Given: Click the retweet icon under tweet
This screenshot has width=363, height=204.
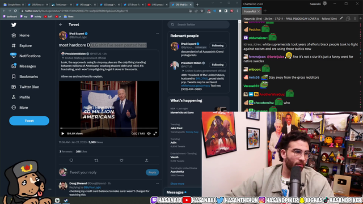Looking at the screenshot, I should coord(96,160).
